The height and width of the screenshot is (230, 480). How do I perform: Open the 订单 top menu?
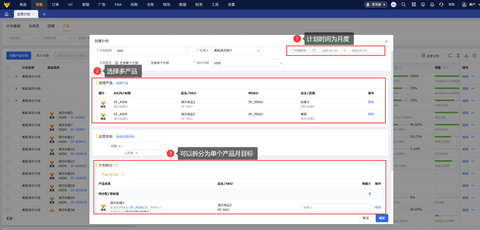click(x=55, y=5)
